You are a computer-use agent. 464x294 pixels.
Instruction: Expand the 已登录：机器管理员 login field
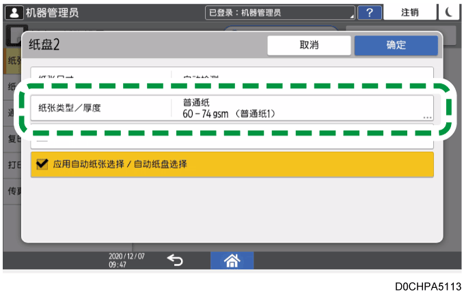tap(280, 12)
